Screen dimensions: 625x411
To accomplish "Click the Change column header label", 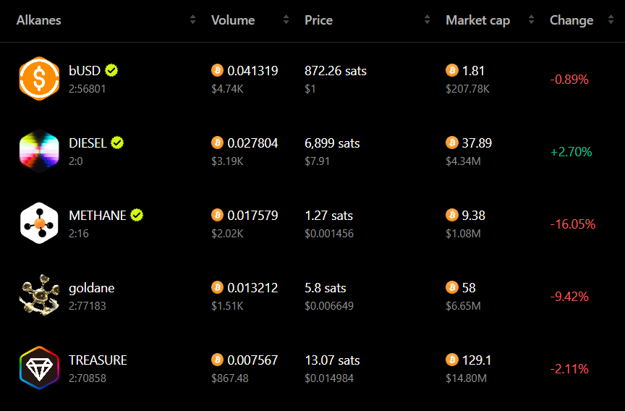I will [571, 20].
